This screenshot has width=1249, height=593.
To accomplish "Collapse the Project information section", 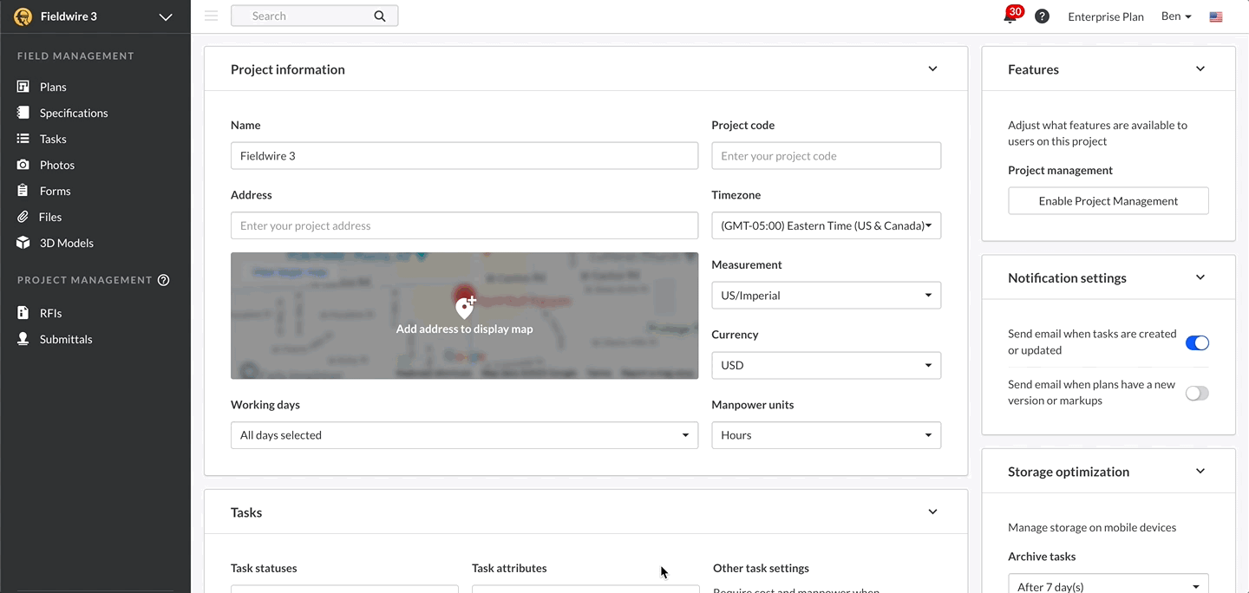I will pyautogui.click(x=932, y=68).
